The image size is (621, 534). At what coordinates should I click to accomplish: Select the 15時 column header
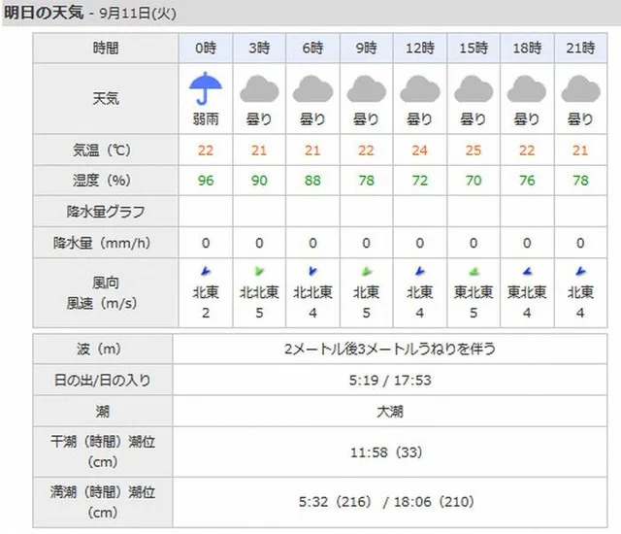point(474,49)
